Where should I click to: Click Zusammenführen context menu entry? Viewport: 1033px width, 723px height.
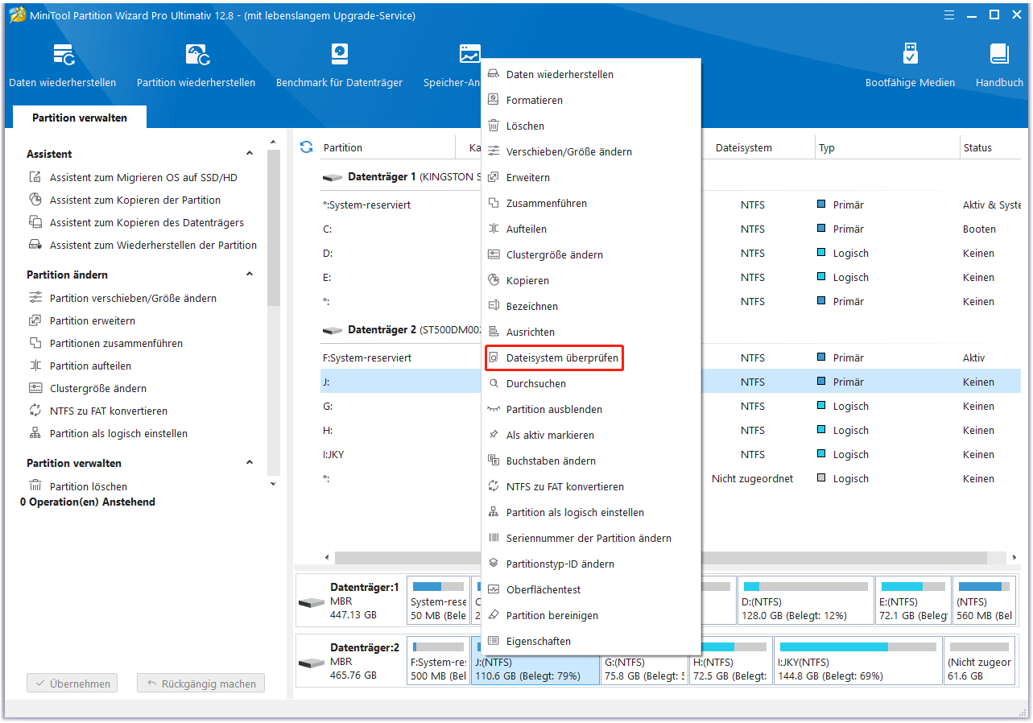pos(591,203)
